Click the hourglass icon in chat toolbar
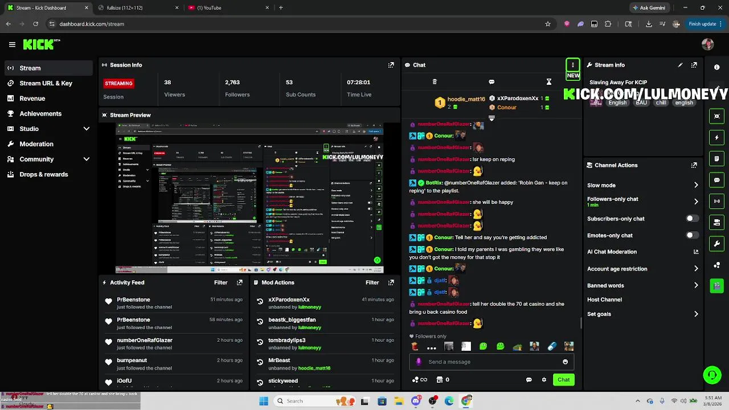The height and width of the screenshot is (410, 729). [549, 82]
